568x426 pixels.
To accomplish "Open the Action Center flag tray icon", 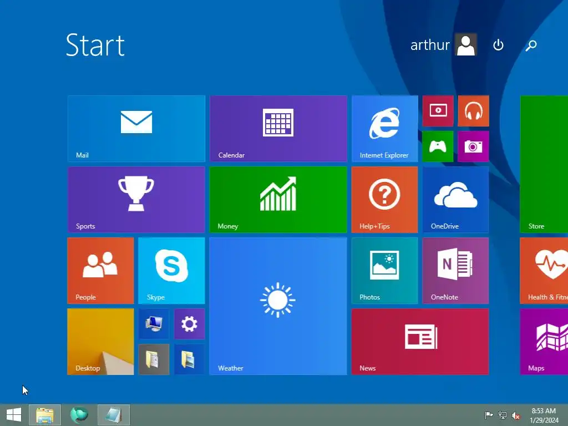I will (489, 415).
